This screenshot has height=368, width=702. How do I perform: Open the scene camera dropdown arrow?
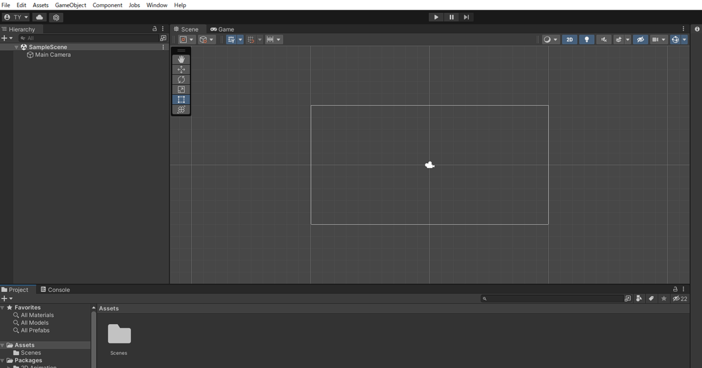coord(664,39)
